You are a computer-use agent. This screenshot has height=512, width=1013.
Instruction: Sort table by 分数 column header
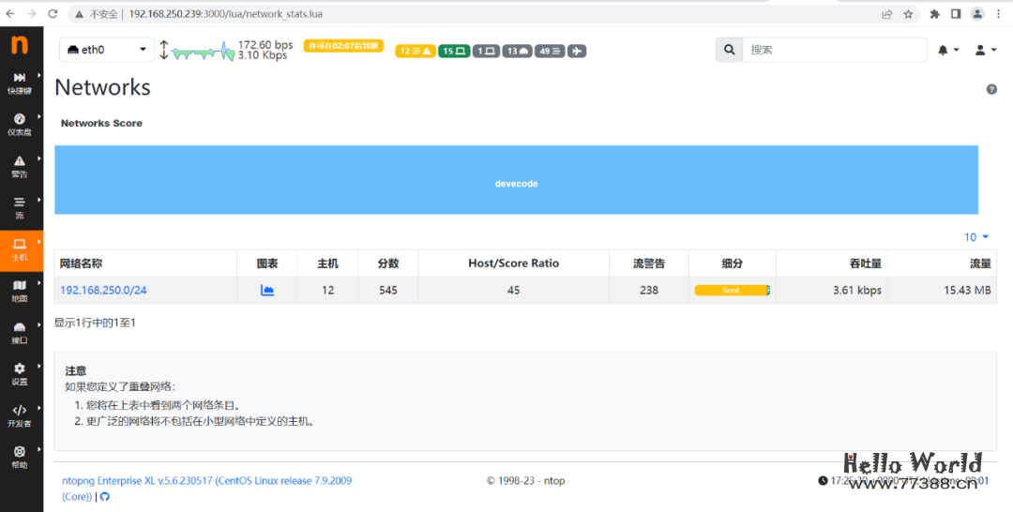click(388, 264)
